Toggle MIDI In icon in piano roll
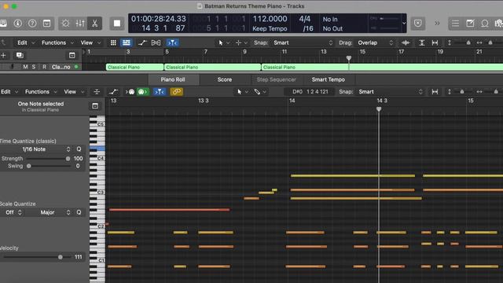503x283 pixels. tap(130, 92)
